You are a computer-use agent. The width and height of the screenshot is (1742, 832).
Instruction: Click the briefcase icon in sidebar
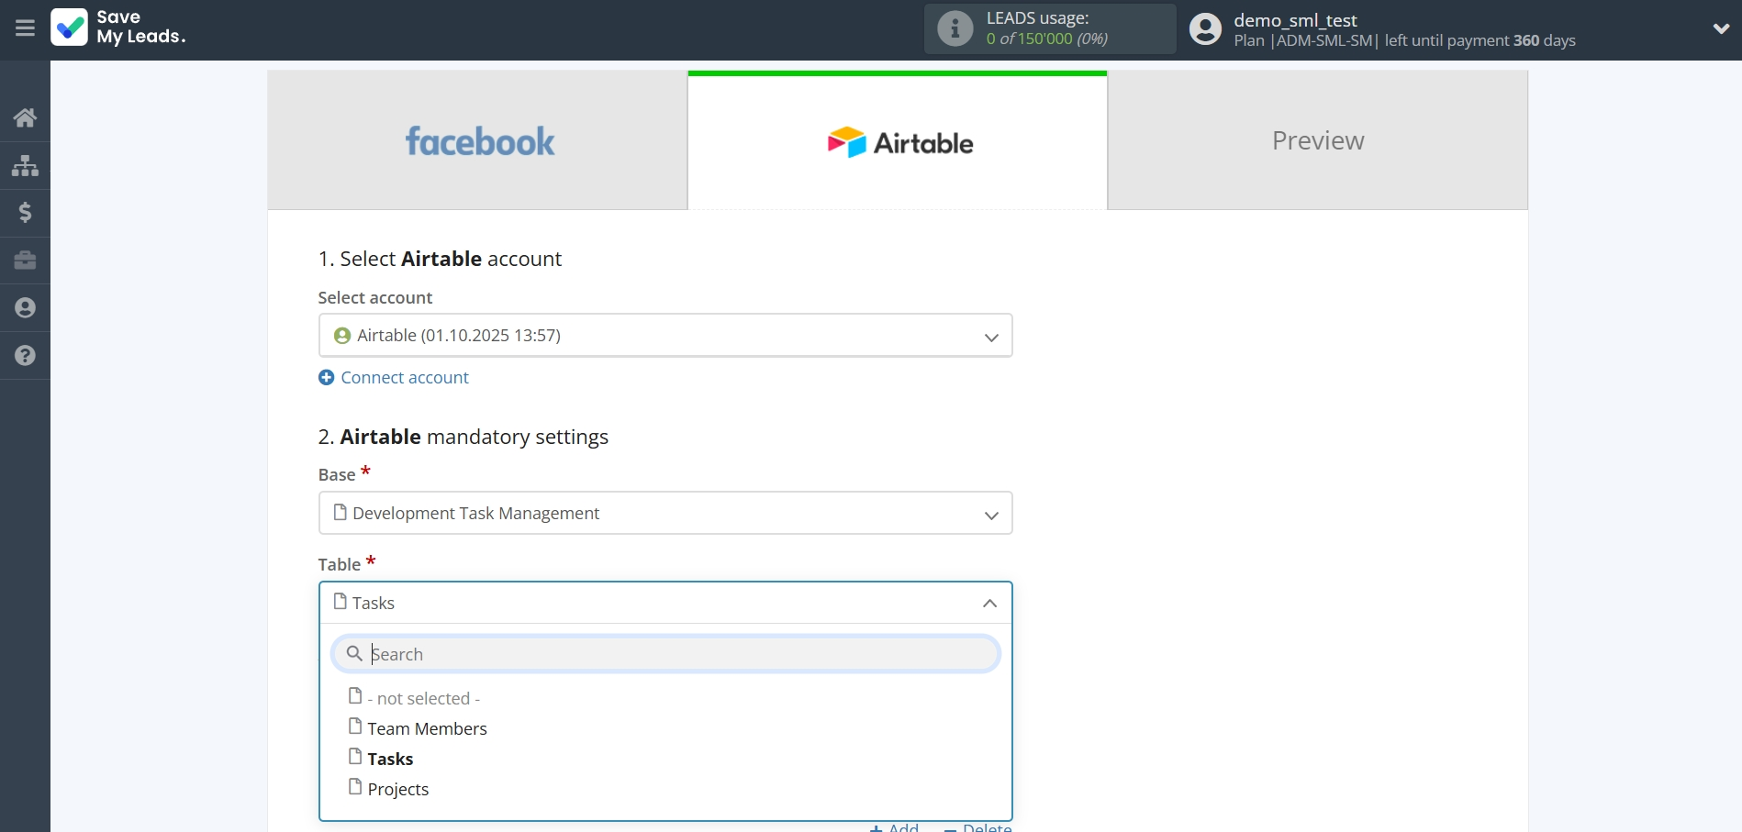pyautogui.click(x=25, y=261)
